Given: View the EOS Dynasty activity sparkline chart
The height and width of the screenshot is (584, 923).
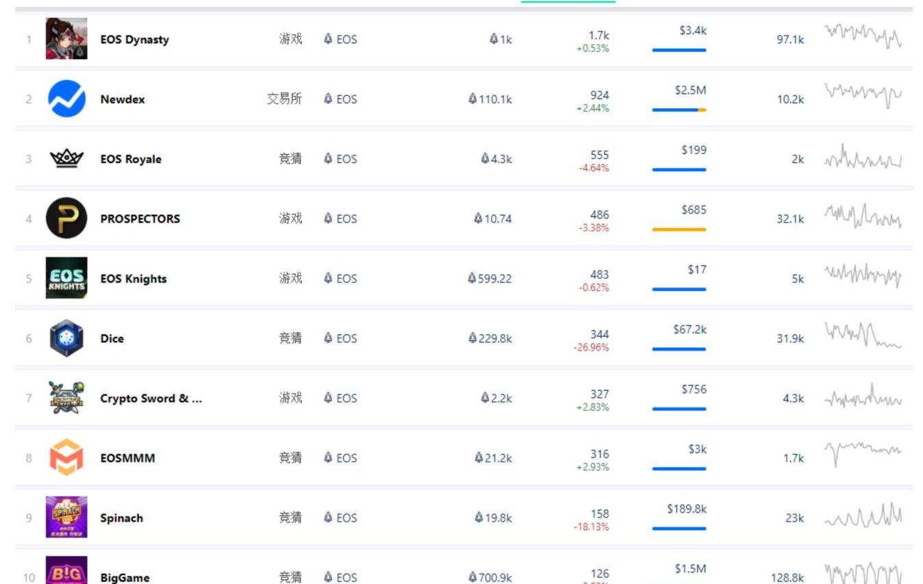Looking at the screenshot, I should (863, 37).
